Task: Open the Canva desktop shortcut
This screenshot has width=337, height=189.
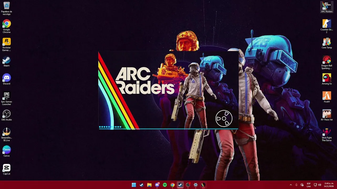Action: pyautogui.click(x=7, y=152)
